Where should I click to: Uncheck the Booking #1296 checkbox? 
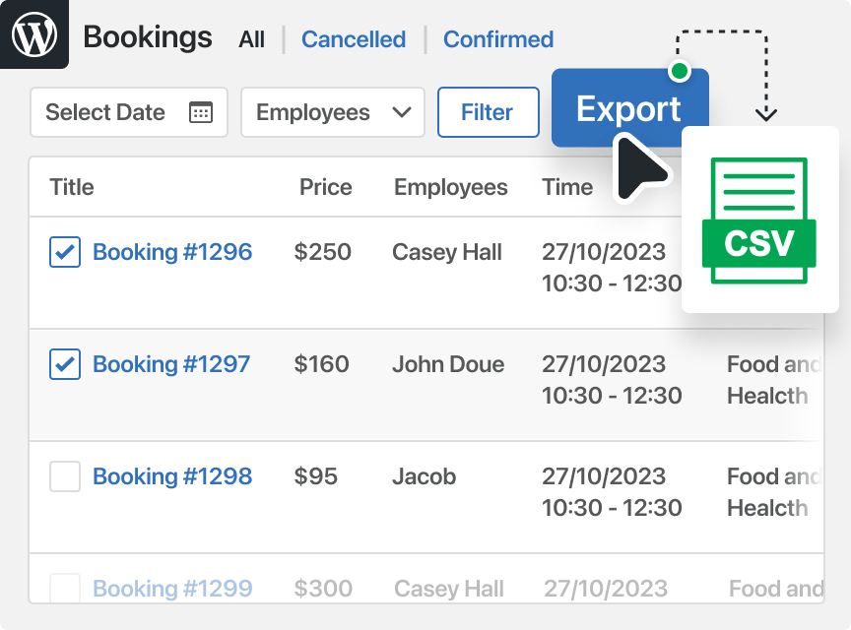65,252
